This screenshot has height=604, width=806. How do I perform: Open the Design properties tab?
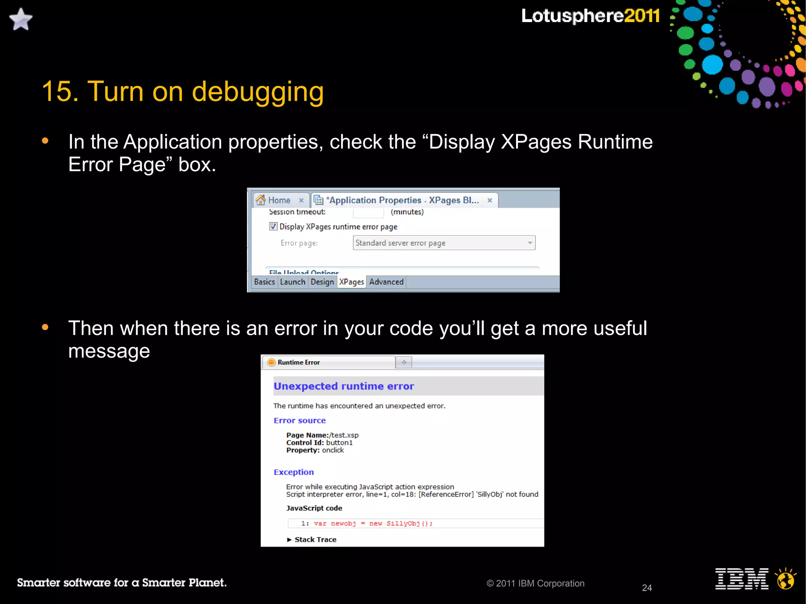[322, 282]
